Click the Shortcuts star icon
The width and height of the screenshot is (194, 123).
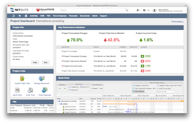click(20, 16)
